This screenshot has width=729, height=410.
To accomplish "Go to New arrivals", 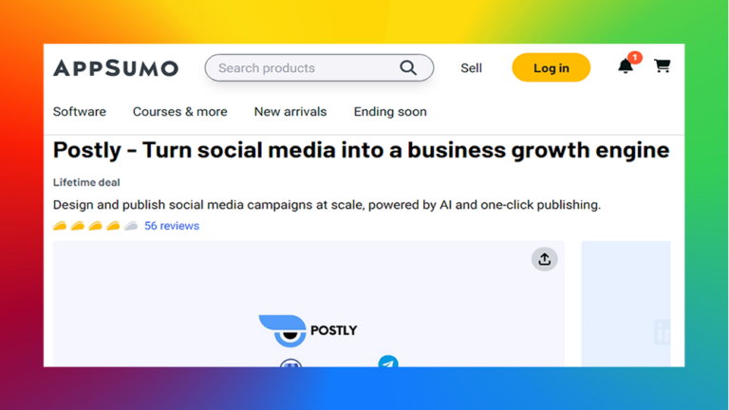I will coord(290,112).
